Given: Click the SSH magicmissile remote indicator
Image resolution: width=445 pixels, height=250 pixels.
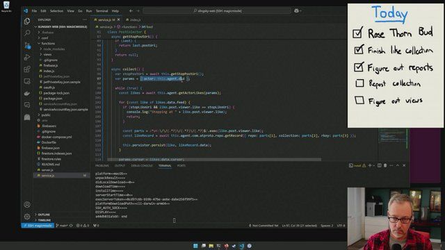Looking at the screenshot, I should [38, 226].
